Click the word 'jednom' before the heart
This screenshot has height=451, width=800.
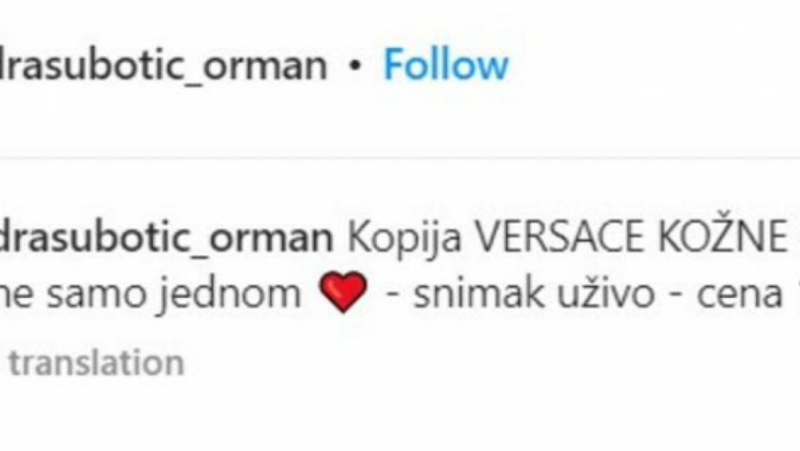point(229,295)
